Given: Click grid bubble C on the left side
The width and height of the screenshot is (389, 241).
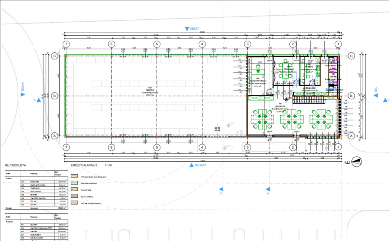Looking at the screenshot, I should [x=55, y=56].
